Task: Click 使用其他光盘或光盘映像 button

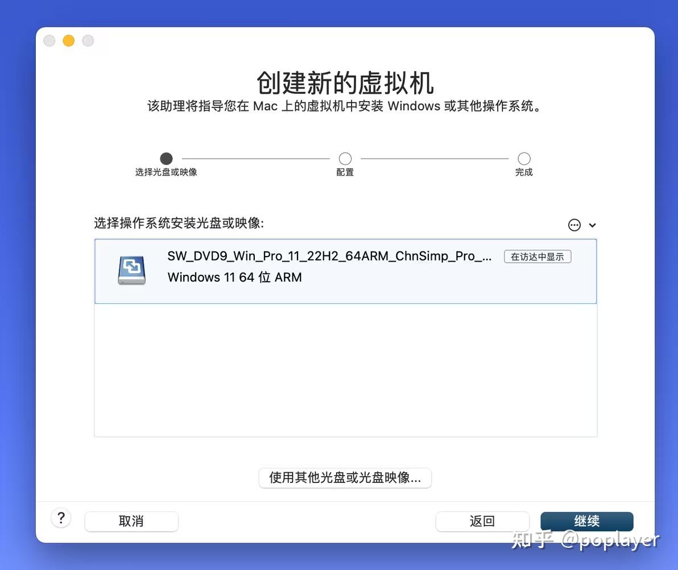Action: (345, 477)
